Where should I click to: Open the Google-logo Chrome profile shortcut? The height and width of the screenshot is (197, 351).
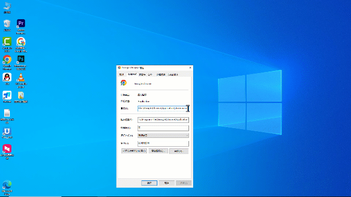click(21, 45)
